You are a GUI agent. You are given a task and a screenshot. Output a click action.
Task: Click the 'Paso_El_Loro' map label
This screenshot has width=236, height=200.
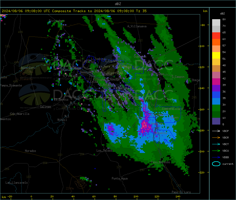click(x=181, y=192)
